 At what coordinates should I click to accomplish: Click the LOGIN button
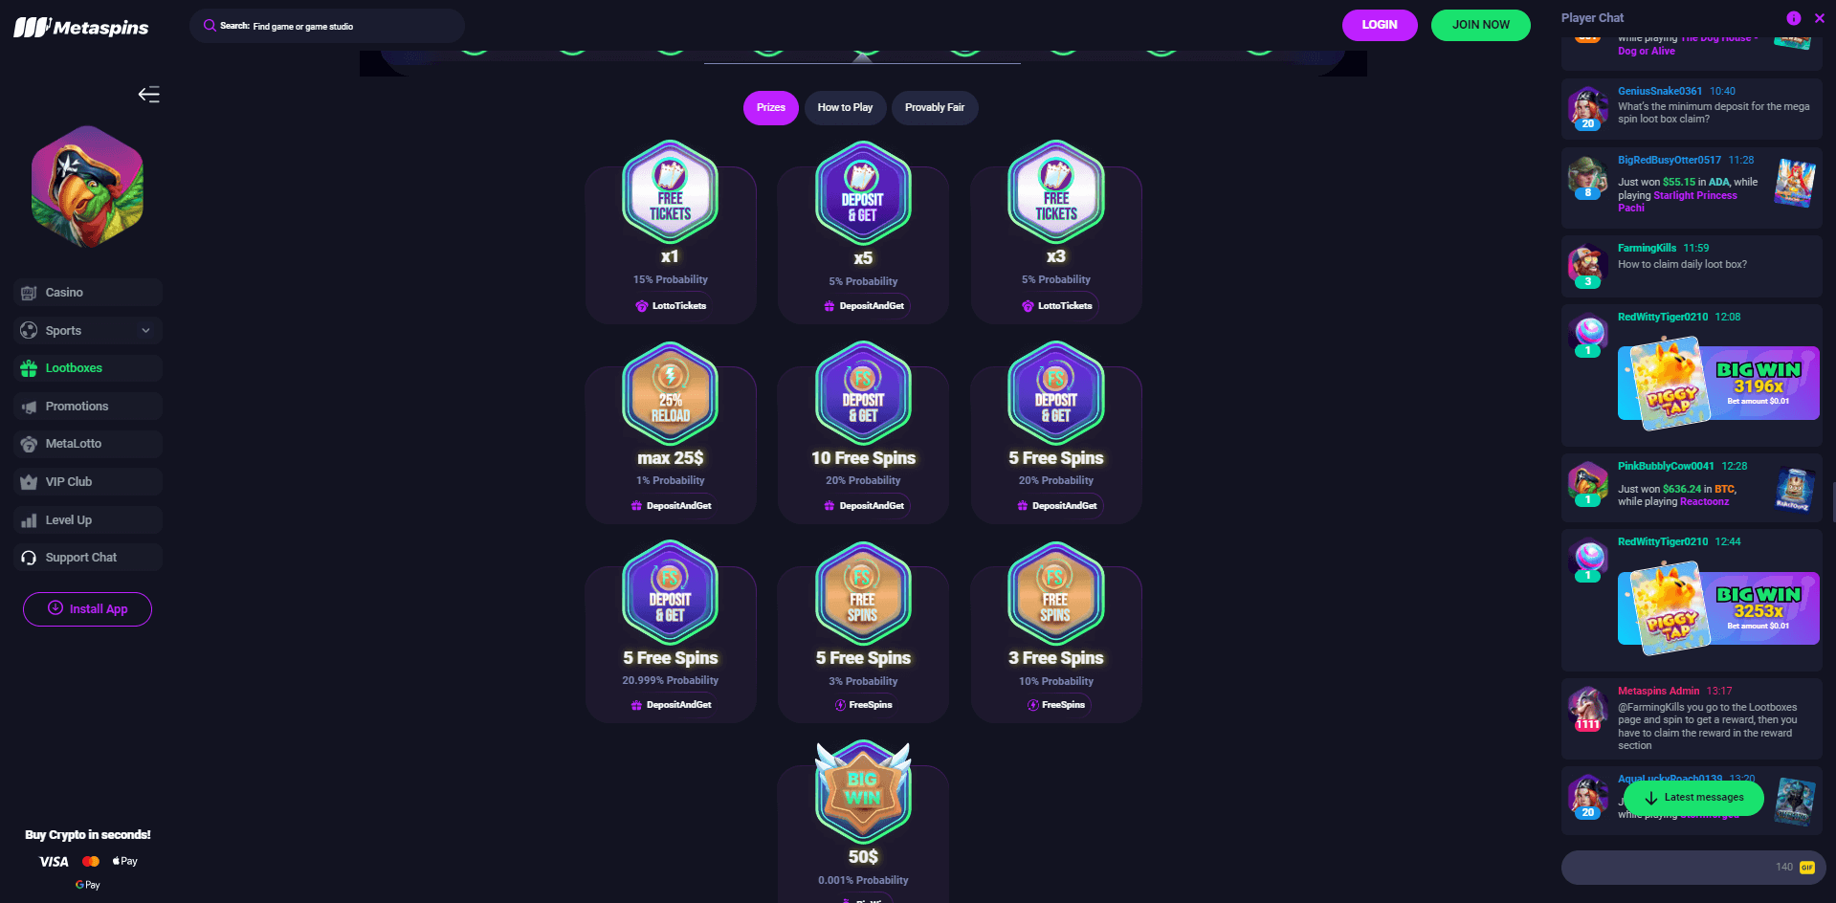(x=1380, y=25)
